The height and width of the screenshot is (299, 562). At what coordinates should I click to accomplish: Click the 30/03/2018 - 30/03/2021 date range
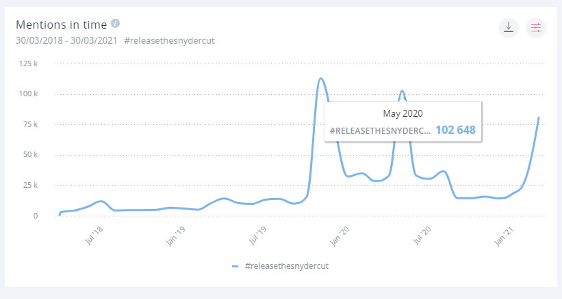66,40
